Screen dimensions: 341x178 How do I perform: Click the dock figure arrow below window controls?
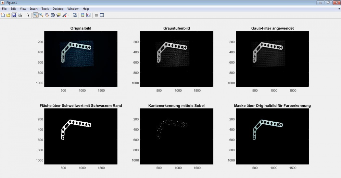point(339,9)
